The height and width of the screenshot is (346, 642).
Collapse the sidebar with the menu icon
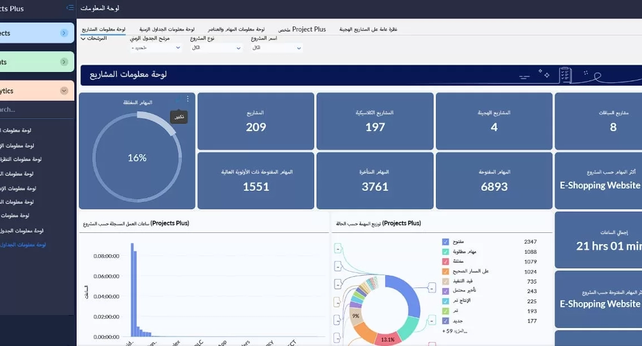[70, 8]
